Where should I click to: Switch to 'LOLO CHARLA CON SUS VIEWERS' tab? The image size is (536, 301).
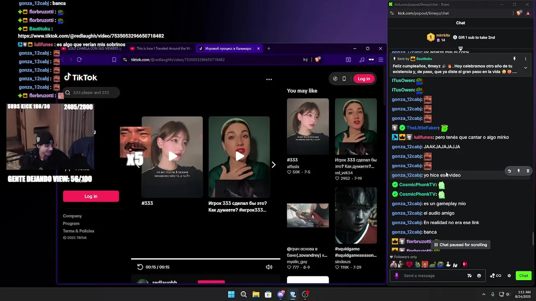click(x=91, y=48)
